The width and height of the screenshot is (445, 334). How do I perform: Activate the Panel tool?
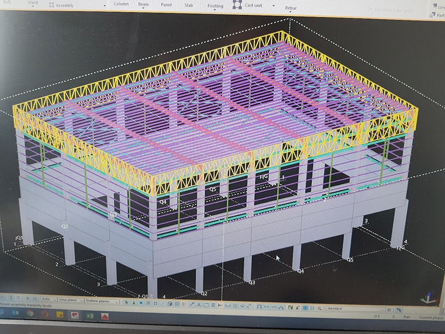(166, 5)
